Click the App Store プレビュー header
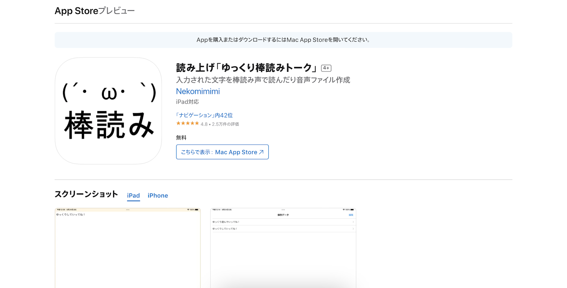 point(95,11)
